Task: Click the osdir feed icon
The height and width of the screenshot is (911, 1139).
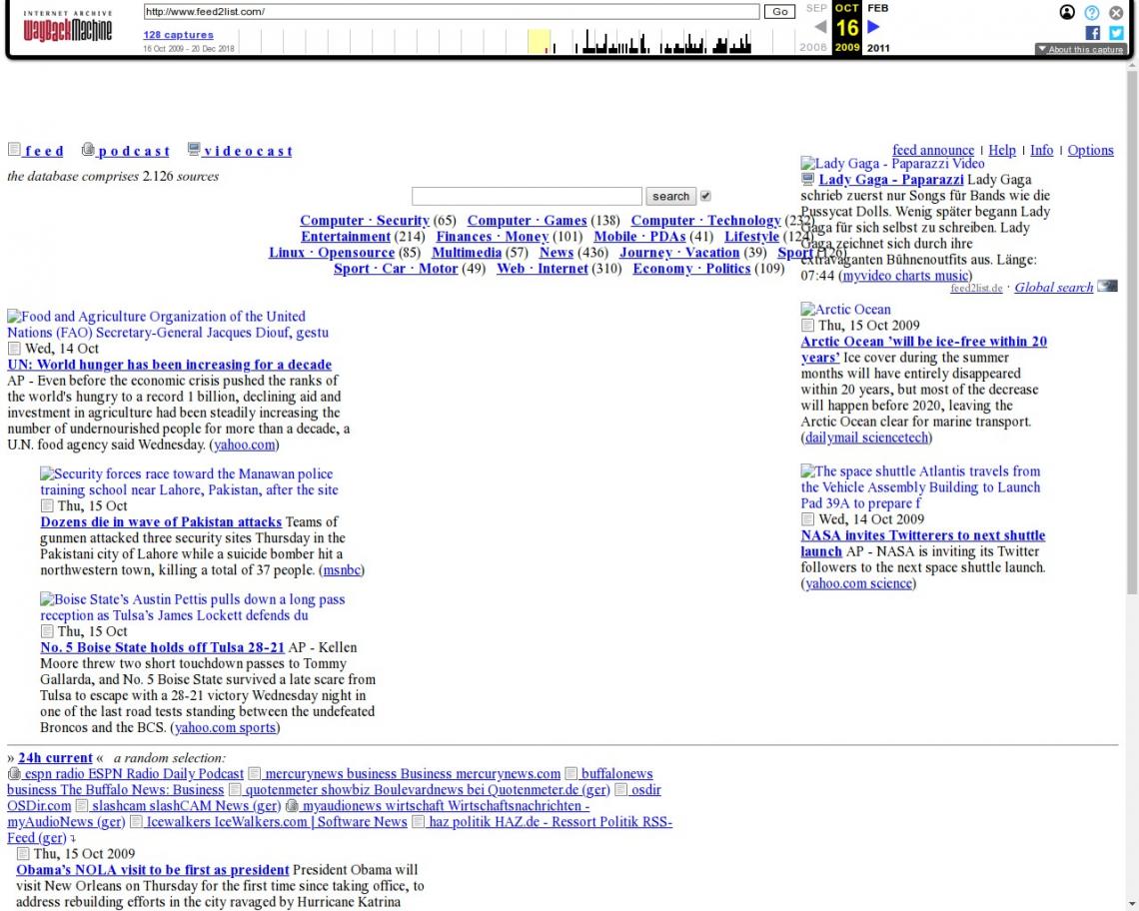Action: pos(621,790)
